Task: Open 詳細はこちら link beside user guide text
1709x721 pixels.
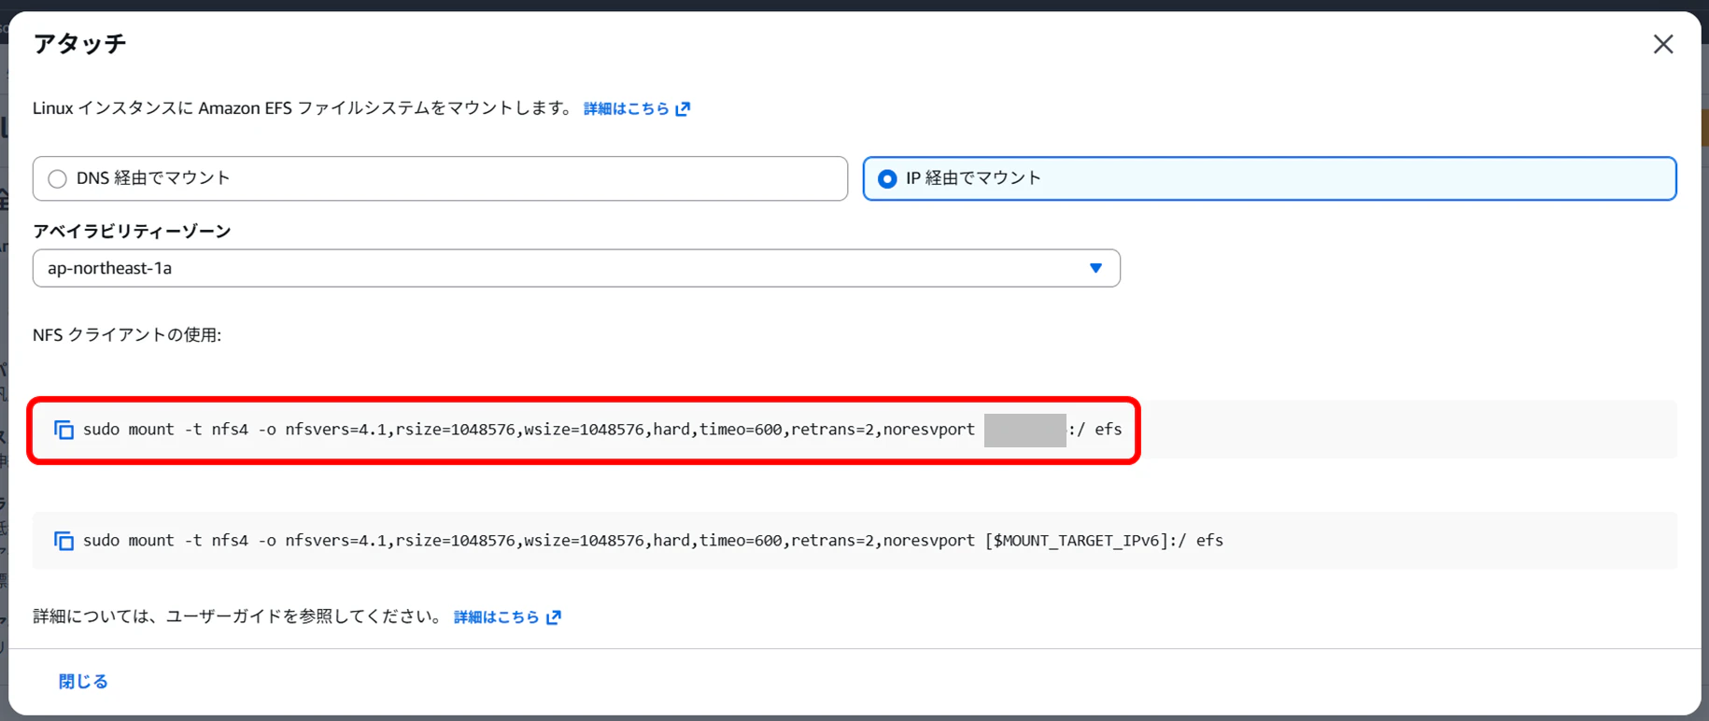Action: [507, 616]
